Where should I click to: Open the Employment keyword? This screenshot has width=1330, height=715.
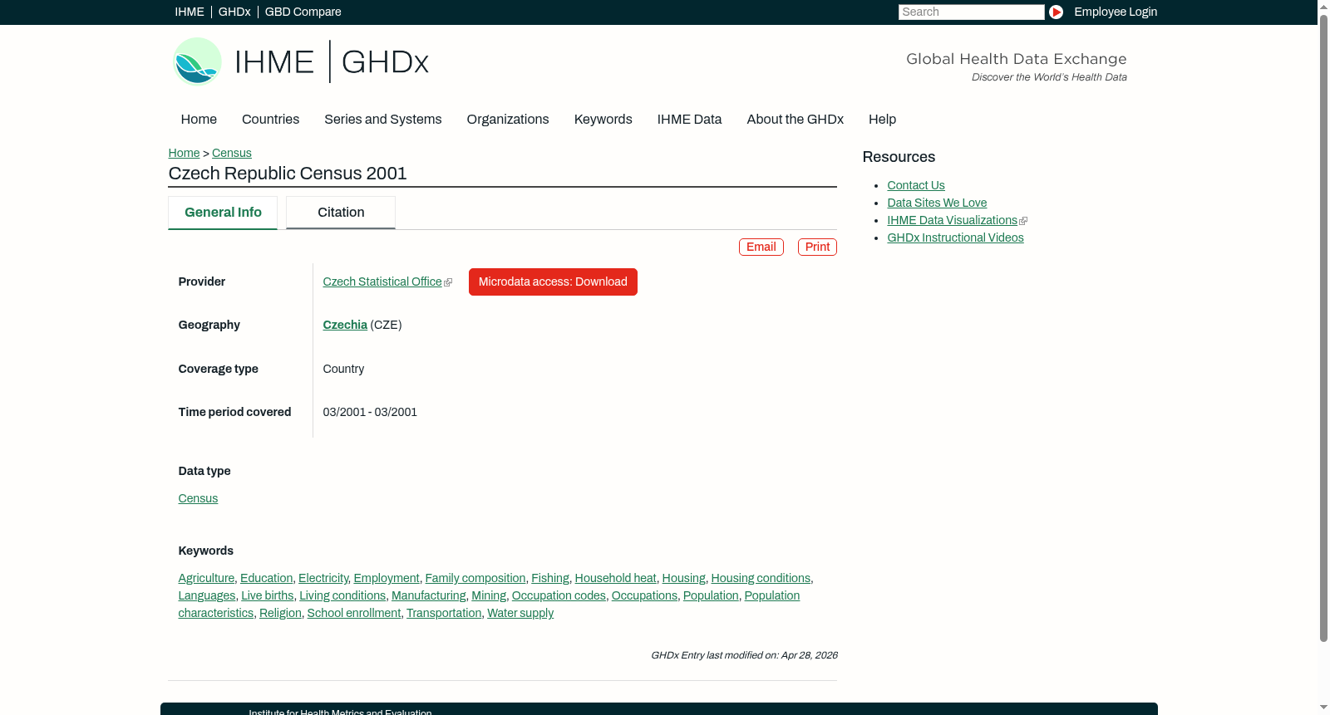tap(387, 579)
